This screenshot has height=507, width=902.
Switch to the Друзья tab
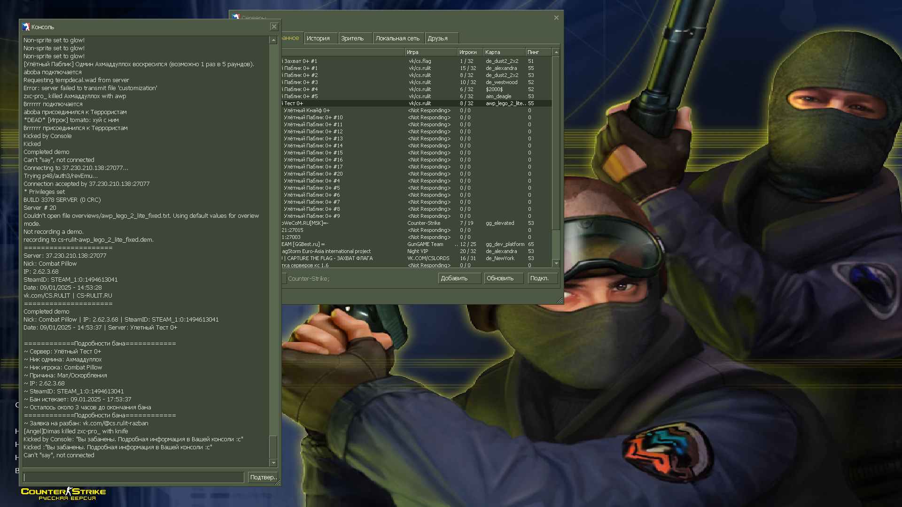pyautogui.click(x=441, y=38)
